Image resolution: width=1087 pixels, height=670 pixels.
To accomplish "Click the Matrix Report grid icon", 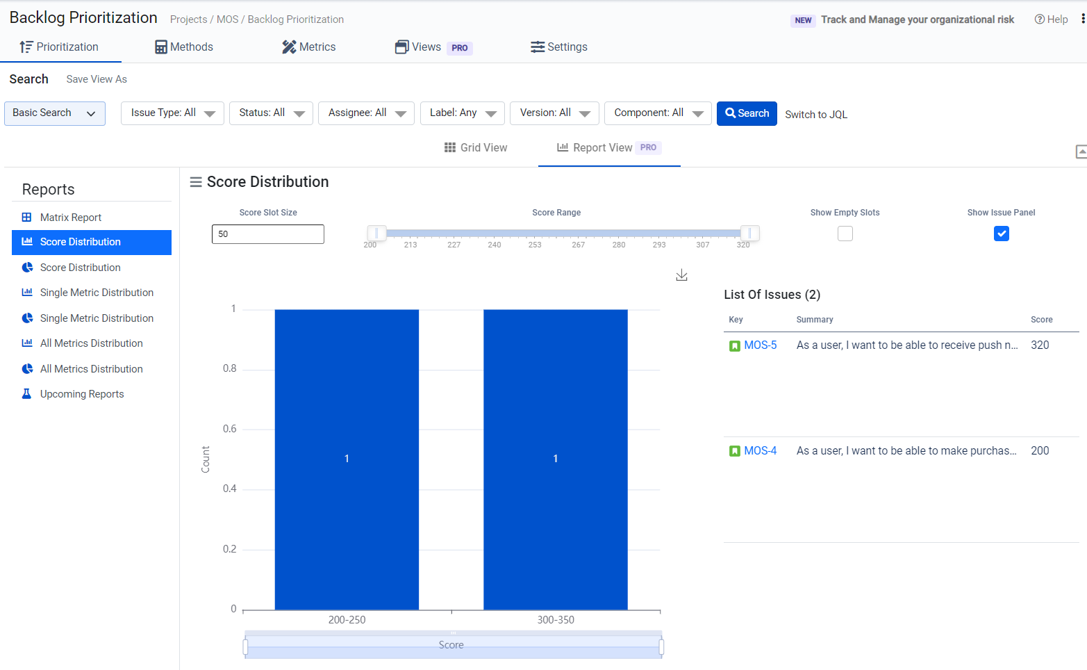I will pyautogui.click(x=27, y=218).
